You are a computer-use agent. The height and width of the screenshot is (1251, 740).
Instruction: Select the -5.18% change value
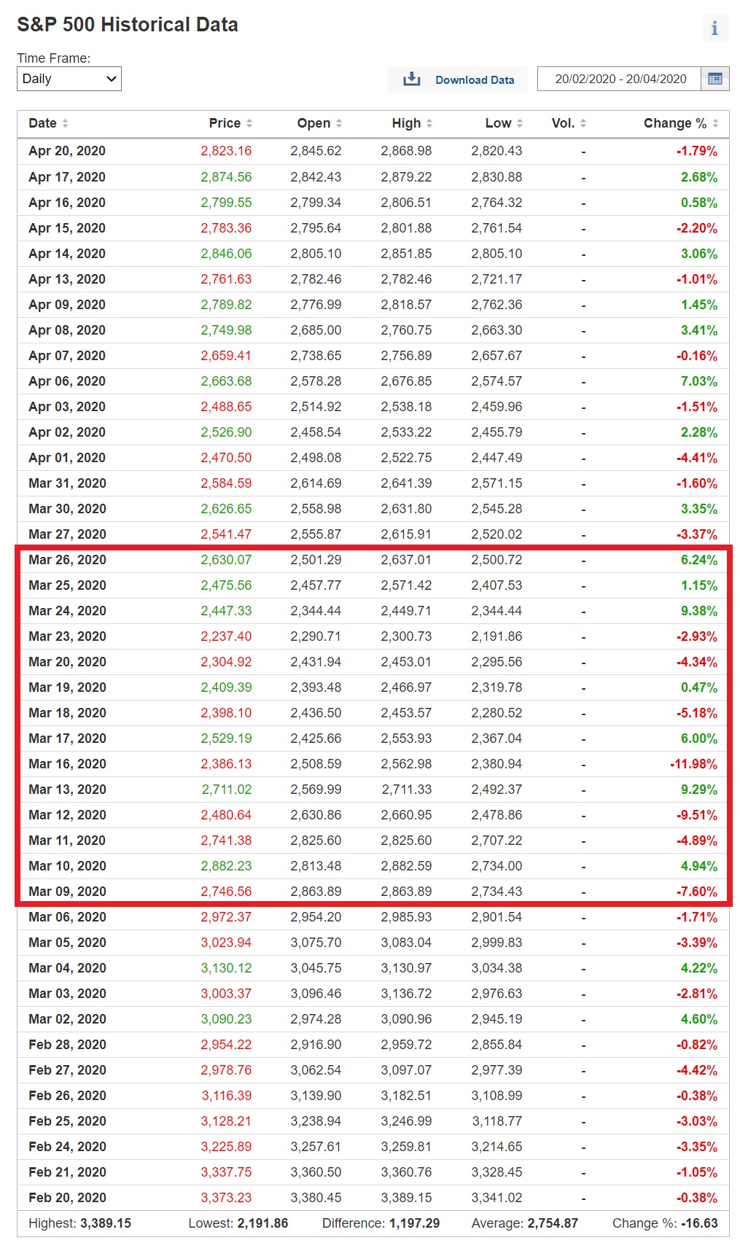point(697,713)
